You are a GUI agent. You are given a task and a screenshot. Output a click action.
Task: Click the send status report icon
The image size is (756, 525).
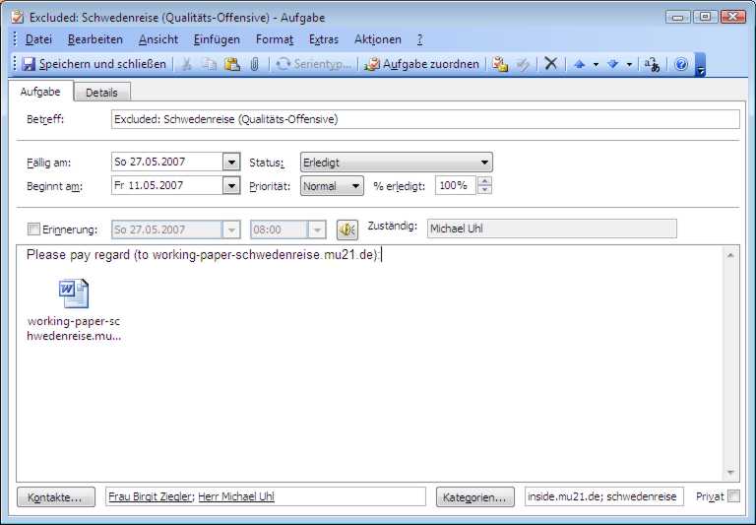(x=500, y=64)
